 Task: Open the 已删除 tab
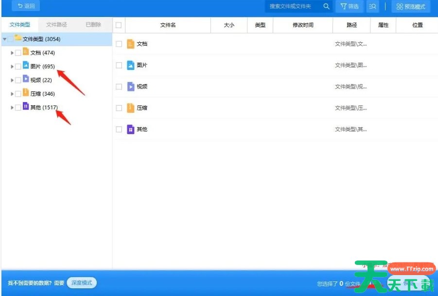click(x=93, y=24)
